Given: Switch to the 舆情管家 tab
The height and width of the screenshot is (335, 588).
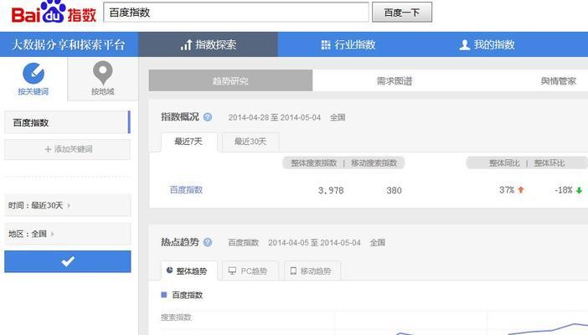Looking at the screenshot, I should coord(558,80).
